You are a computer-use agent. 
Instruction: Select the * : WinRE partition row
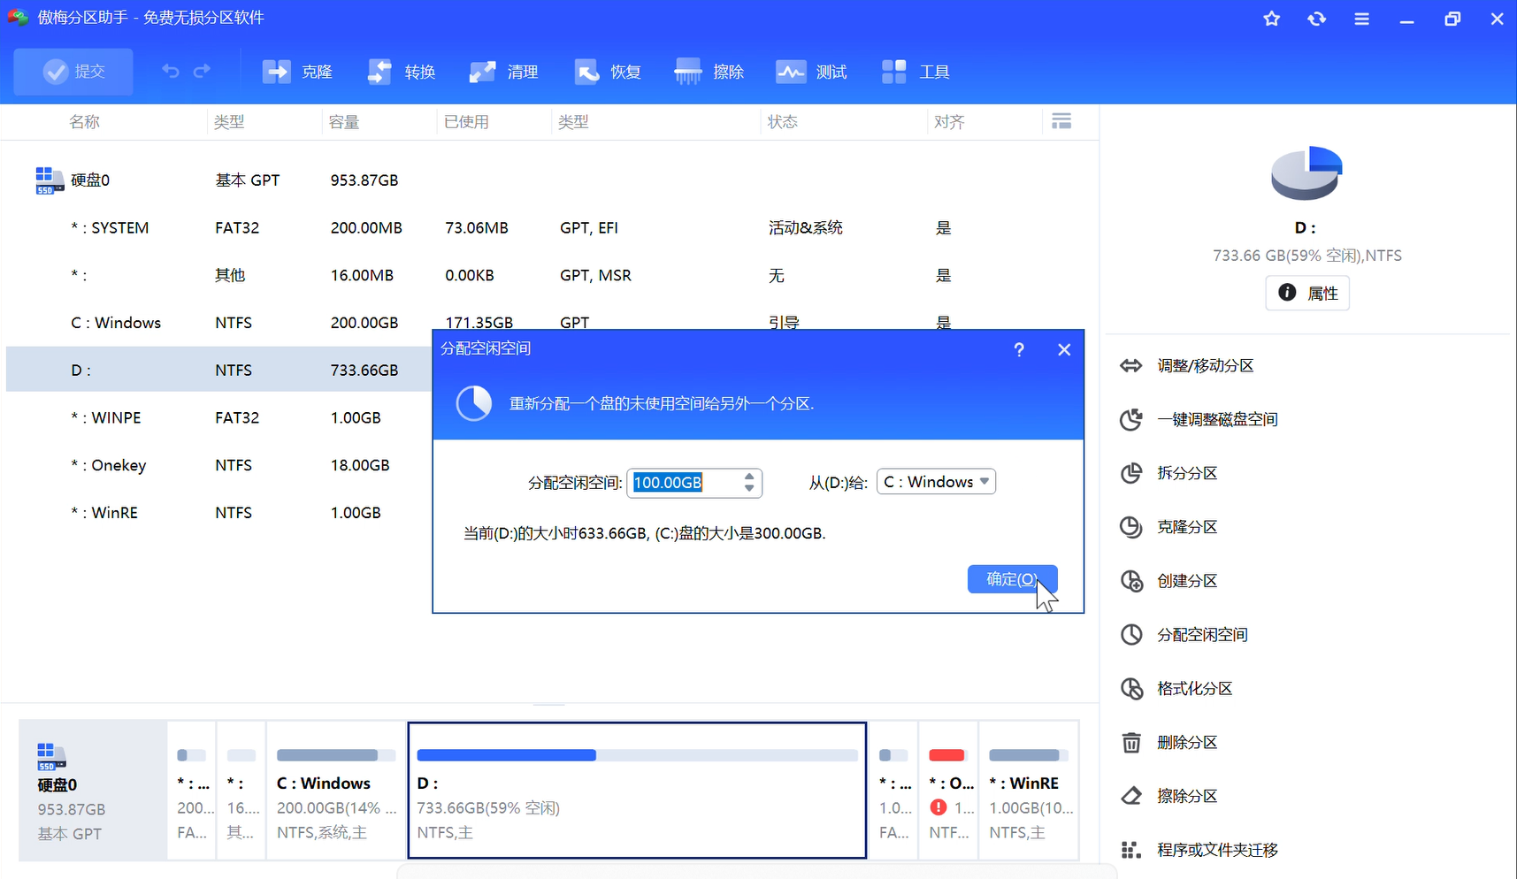click(218, 513)
